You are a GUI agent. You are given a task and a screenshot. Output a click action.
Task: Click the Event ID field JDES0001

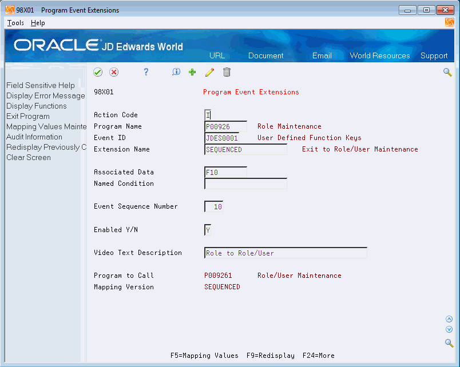click(x=221, y=138)
